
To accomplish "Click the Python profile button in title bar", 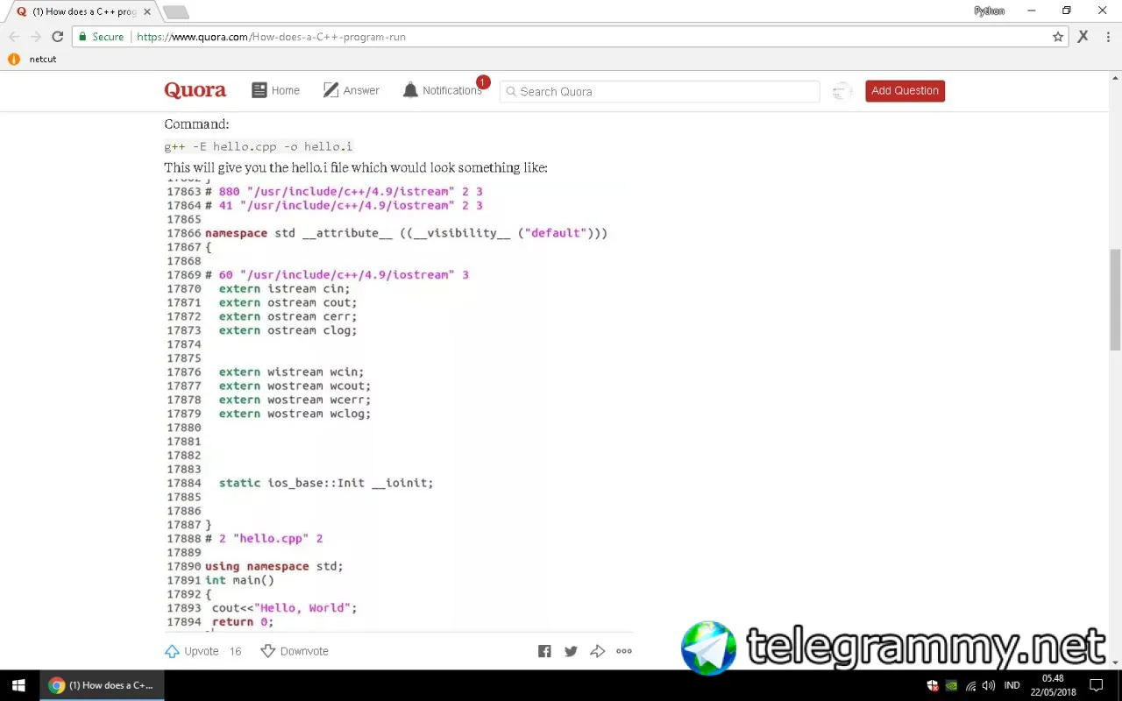I will coord(989,11).
